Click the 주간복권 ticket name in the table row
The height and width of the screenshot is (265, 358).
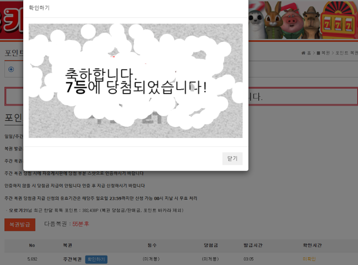coord(72,259)
